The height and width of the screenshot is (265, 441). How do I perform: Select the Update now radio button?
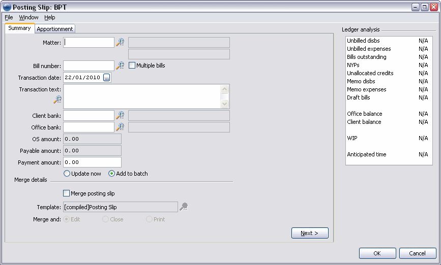pos(67,174)
